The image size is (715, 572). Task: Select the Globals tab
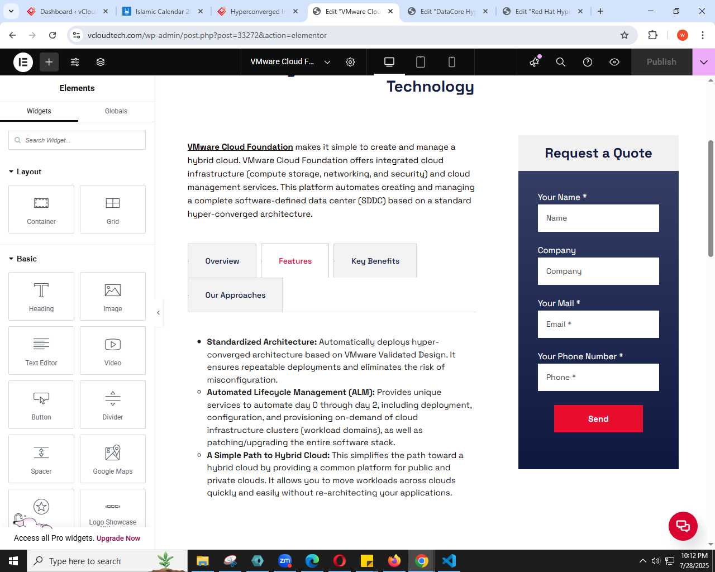(x=116, y=111)
